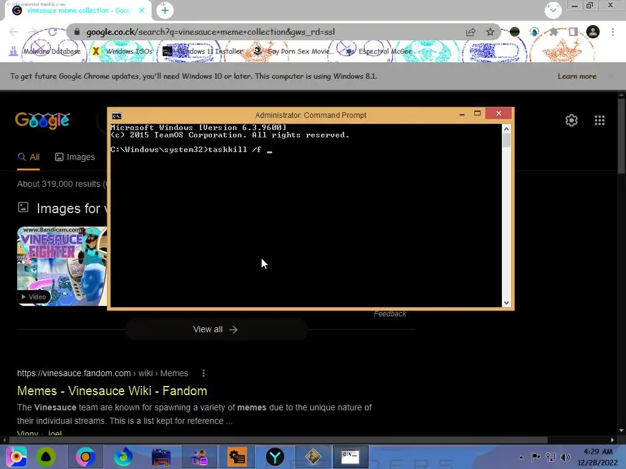
Task: Open Memes - Vinesauce Wiki - Fandom result
Action: point(112,391)
